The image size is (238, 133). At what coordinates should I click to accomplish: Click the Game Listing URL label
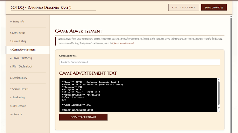pos(68,56)
